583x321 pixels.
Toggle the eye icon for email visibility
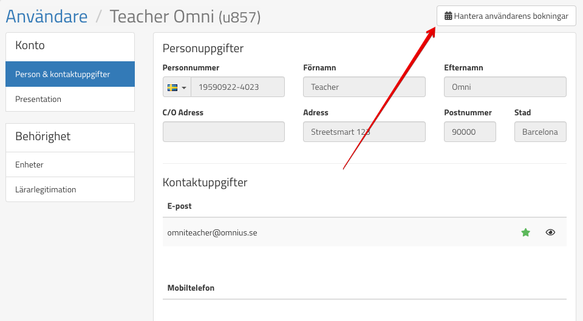(x=550, y=232)
